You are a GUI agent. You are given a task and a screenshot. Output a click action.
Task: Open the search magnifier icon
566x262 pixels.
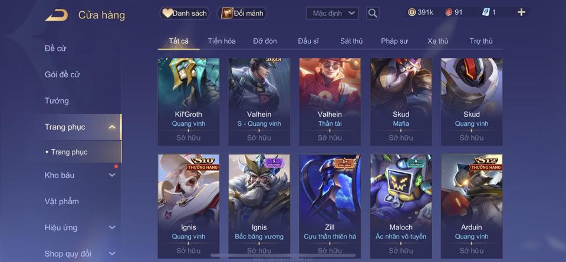373,14
